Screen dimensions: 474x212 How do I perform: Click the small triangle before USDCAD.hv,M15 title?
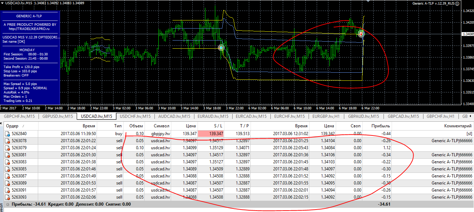coord(2,3)
